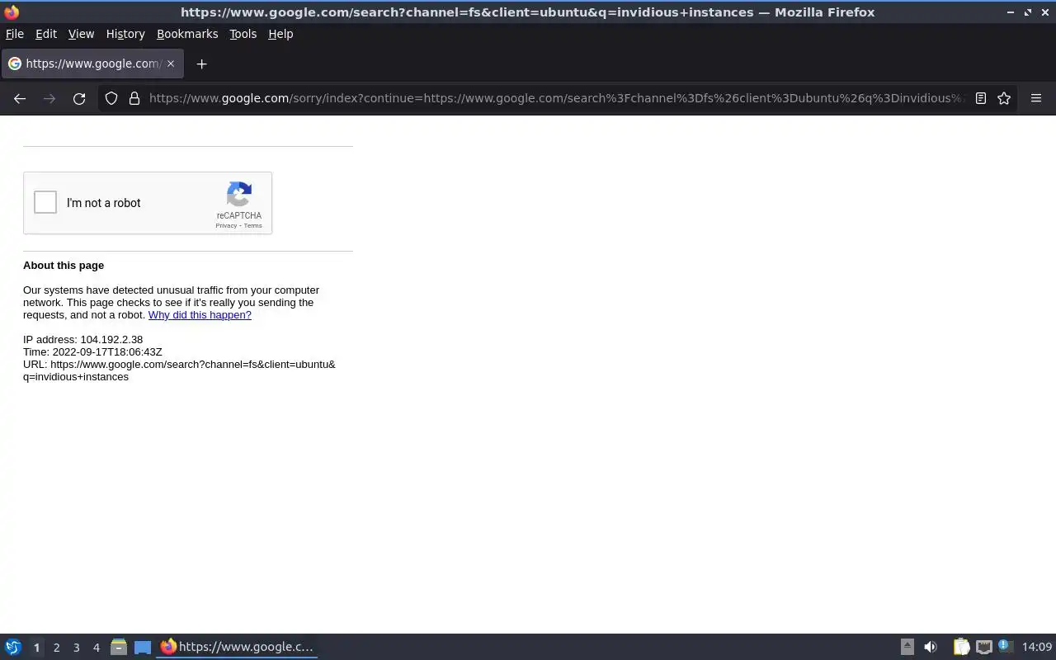Open the Tools menu
Viewport: 1056px width, 660px height.
tap(243, 34)
